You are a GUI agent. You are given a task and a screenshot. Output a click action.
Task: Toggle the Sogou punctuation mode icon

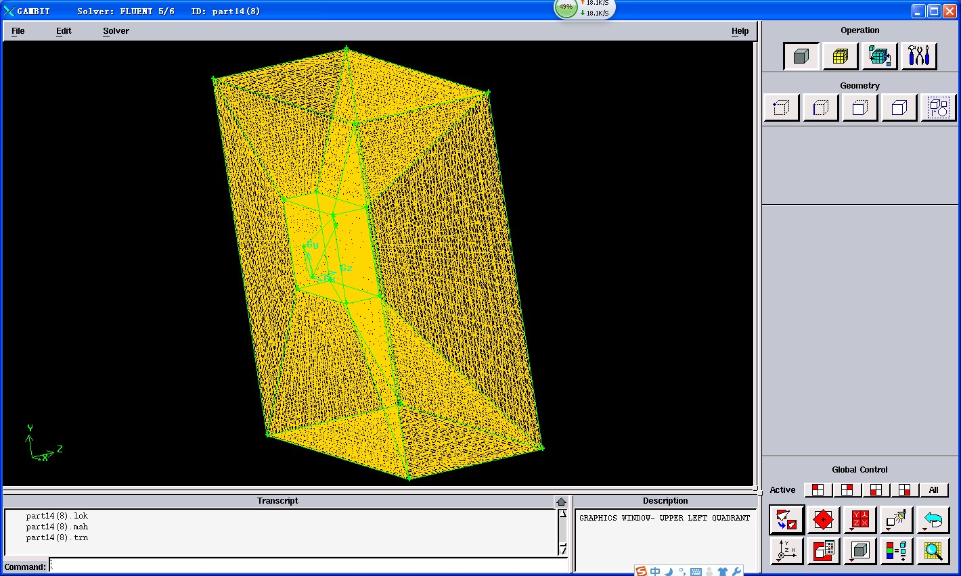pos(681,572)
